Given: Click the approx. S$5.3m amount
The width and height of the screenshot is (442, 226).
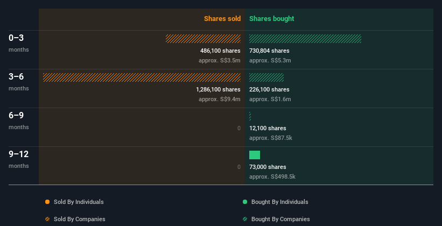Looking at the screenshot, I should coord(270,60).
